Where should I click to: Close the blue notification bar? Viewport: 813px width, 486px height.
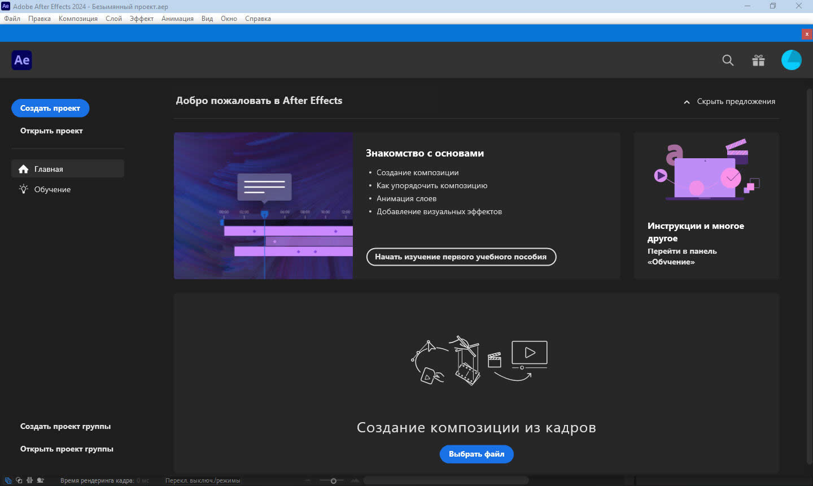[x=806, y=34]
